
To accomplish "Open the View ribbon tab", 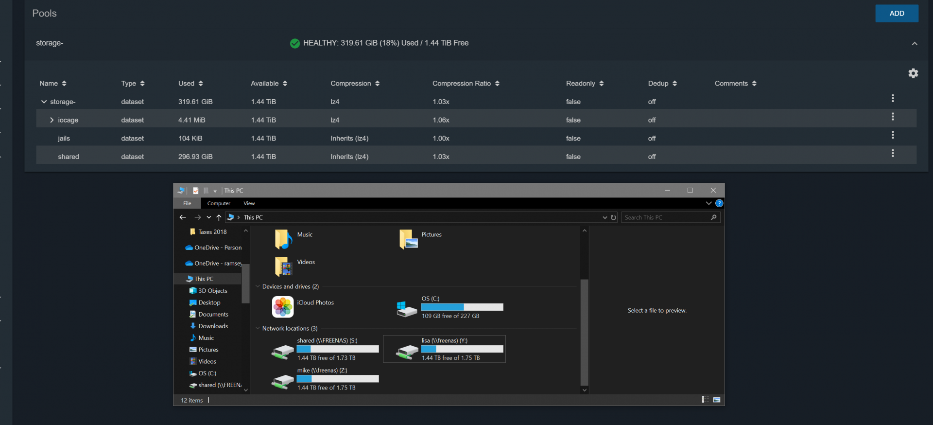I will 249,203.
